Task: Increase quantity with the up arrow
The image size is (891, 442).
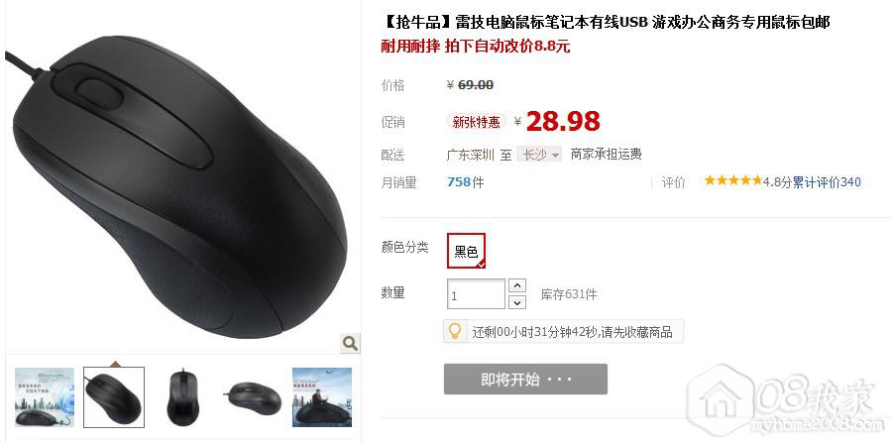Action: point(516,285)
